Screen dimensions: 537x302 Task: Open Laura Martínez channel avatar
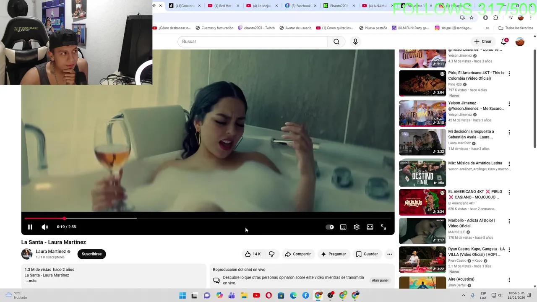[27, 254]
